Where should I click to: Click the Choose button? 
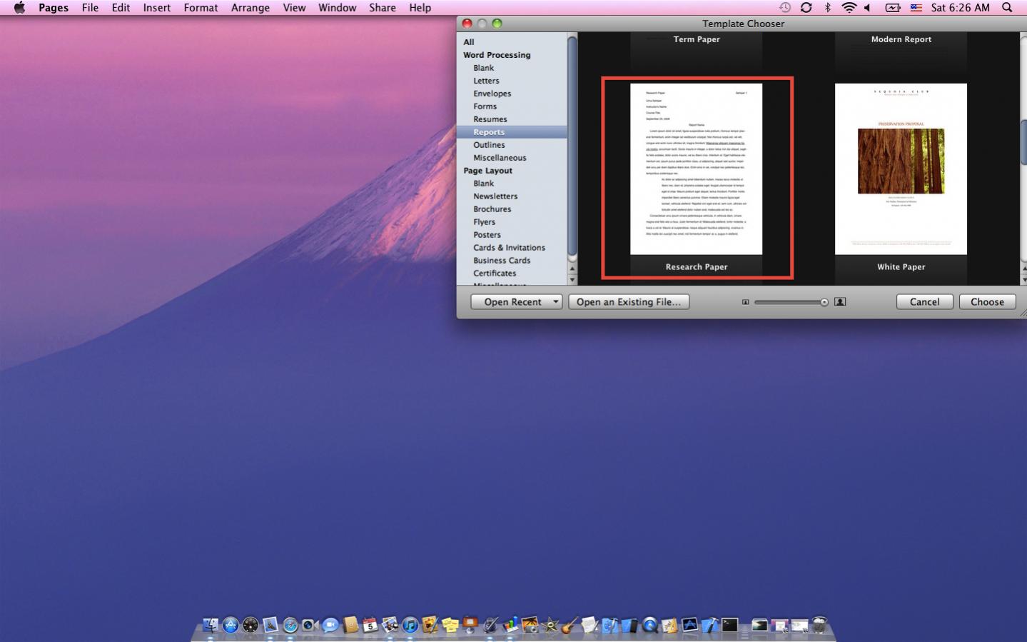tap(987, 302)
